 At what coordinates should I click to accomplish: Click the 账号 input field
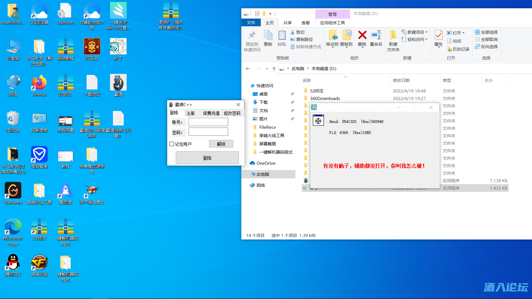point(208,122)
